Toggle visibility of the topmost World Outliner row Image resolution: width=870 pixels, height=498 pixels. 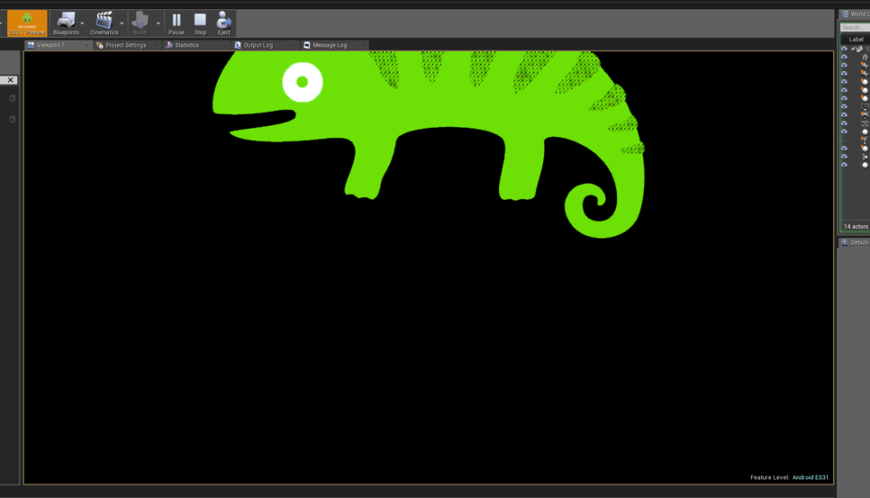click(845, 49)
